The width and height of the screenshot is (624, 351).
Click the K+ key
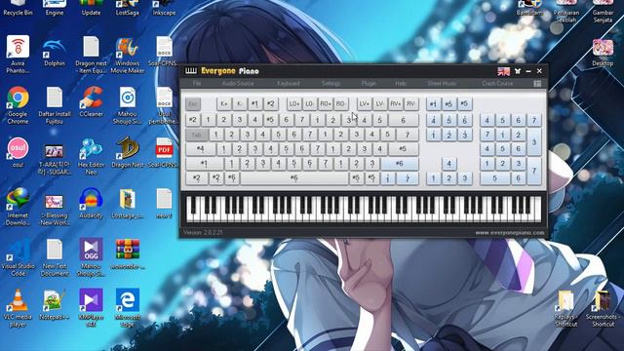pos(224,104)
